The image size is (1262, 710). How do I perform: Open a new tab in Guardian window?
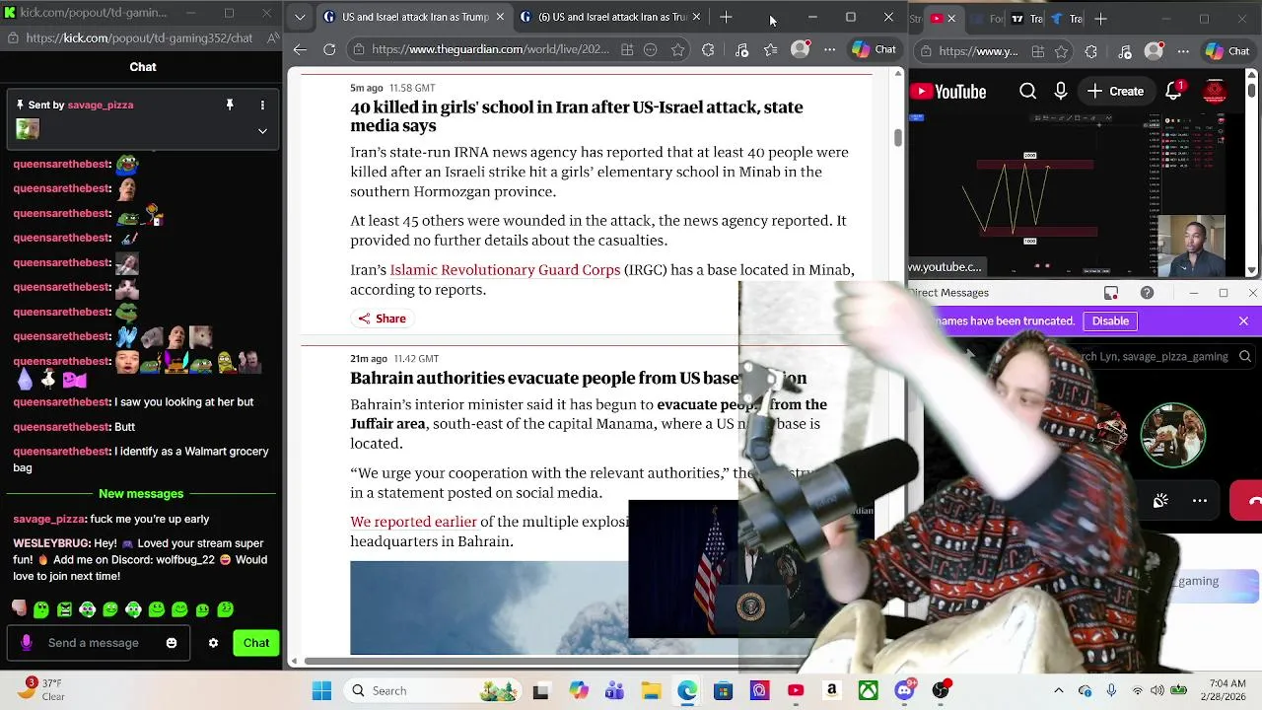point(726,17)
